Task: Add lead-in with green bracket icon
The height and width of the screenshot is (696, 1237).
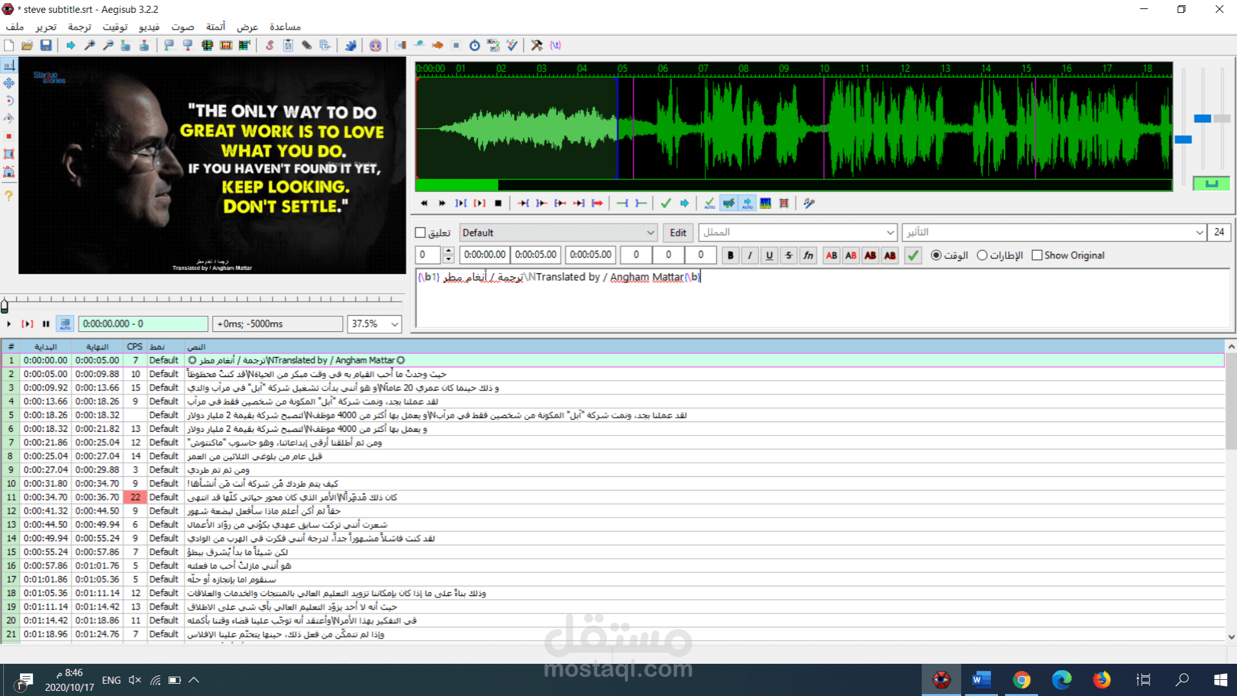Action: (x=622, y=203)
